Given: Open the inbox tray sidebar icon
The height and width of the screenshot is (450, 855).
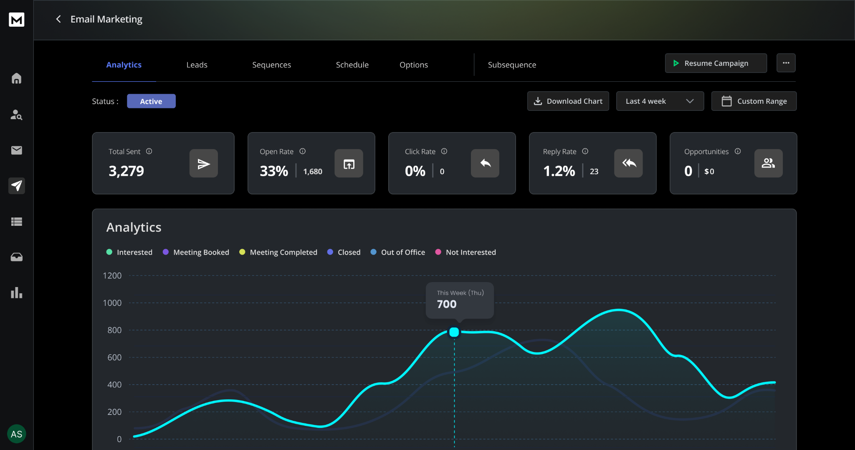Looking at the screenshot, I should (x=16, y=257).
